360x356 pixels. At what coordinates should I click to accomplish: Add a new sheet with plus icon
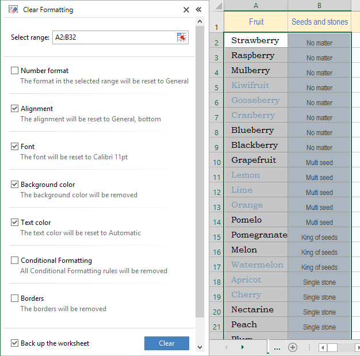(x=293, y=347)
